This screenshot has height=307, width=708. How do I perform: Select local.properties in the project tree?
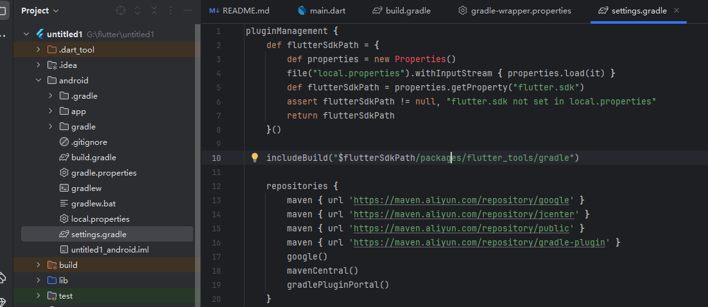click(100, 219)
